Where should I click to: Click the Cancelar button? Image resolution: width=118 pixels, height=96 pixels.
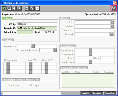[x=109, y=93]
